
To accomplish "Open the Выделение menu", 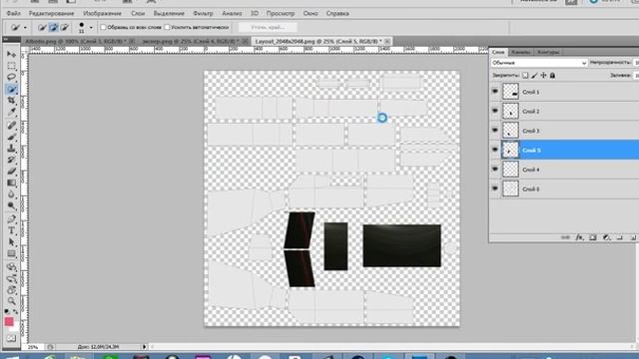I will tap(169, 13).
